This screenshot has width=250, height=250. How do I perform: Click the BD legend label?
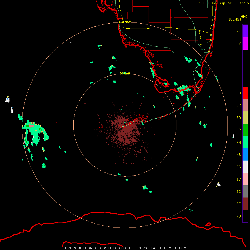tap(238, 118)
